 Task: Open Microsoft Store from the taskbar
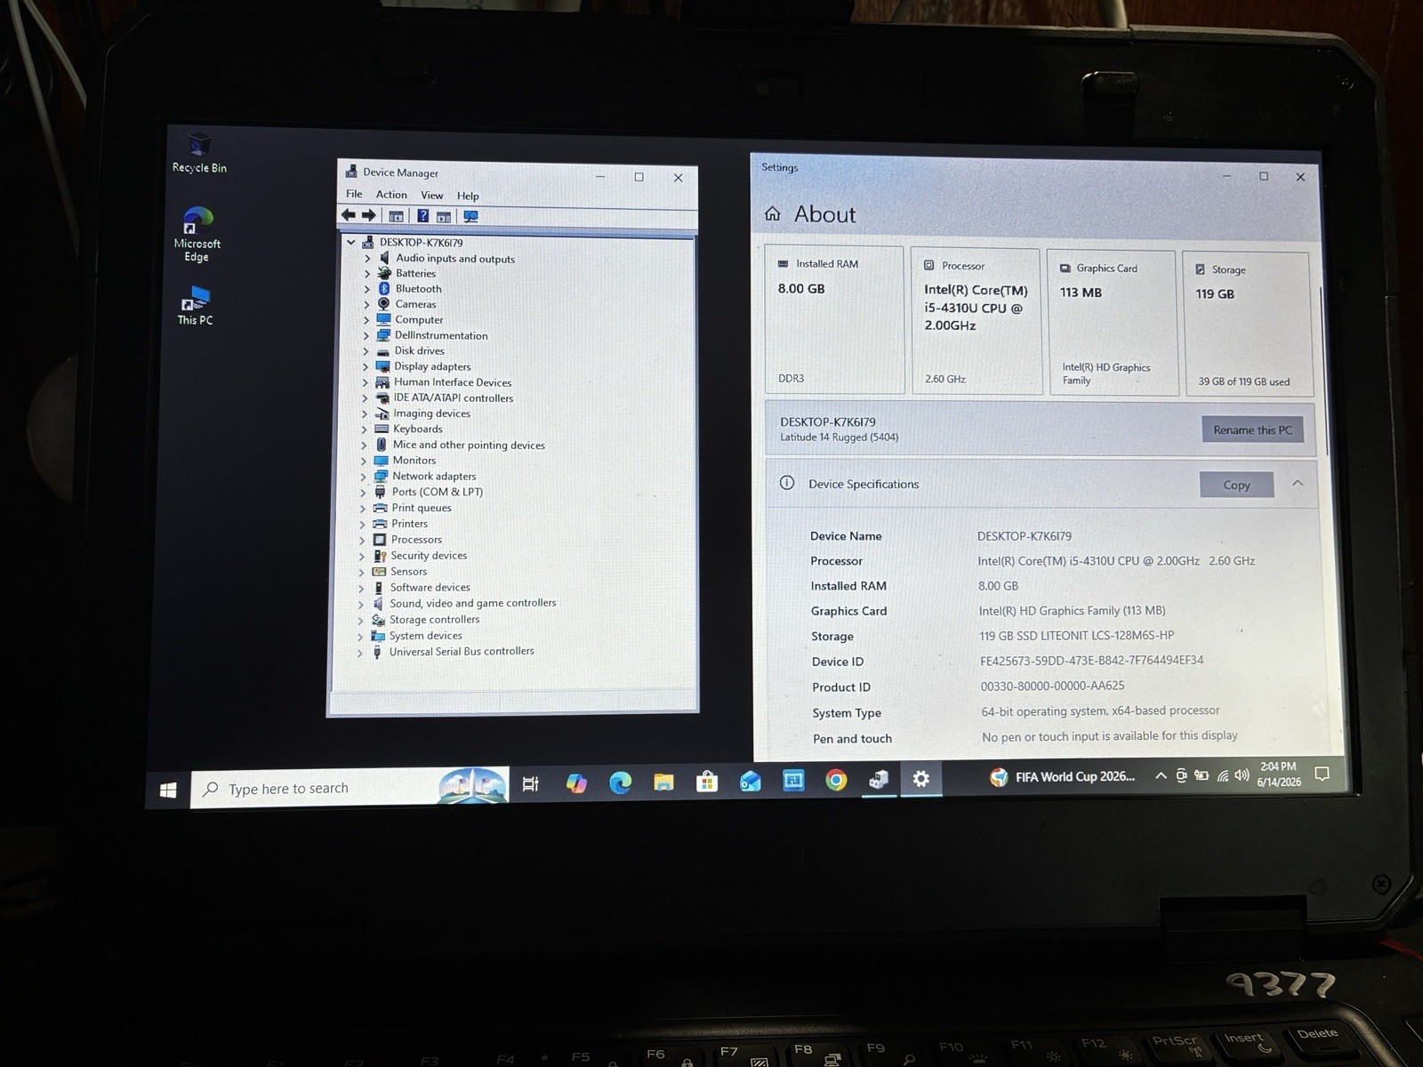click(707, 782)
